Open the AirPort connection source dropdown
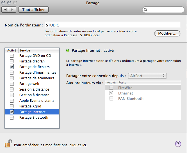This screenshot has height=153, width=187. [147, 76]
